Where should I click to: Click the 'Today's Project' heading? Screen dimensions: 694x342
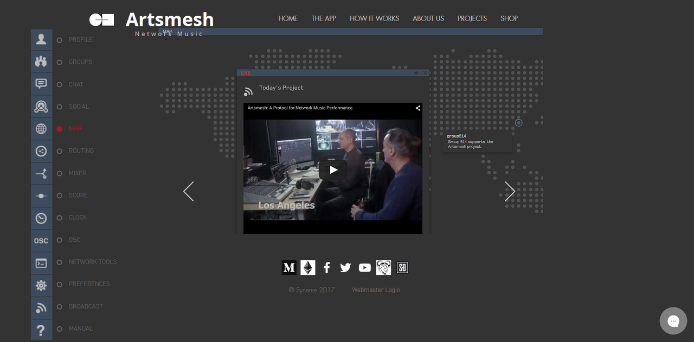pos(281,88)
